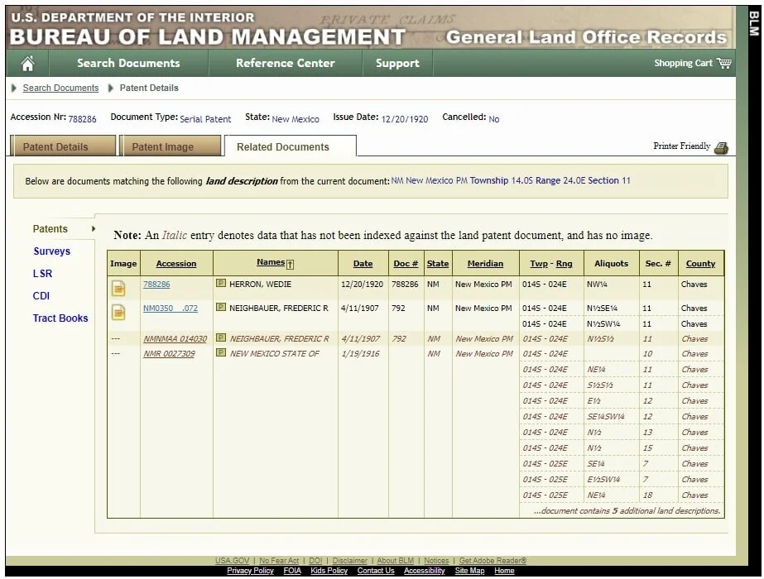Click the Search Documents breadcrumb link
Image resolution: width=764 pixels, height=579 pixels.
coord(60,89)
